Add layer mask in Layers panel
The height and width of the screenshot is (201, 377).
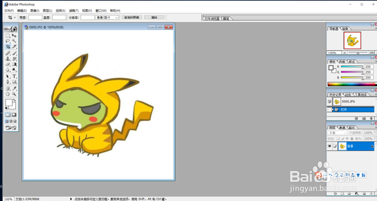tap(342, 193)
